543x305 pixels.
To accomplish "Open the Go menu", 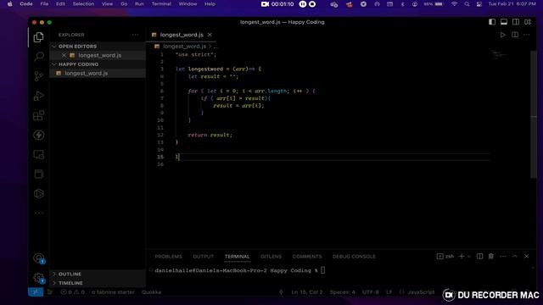I will coord(124,4).
